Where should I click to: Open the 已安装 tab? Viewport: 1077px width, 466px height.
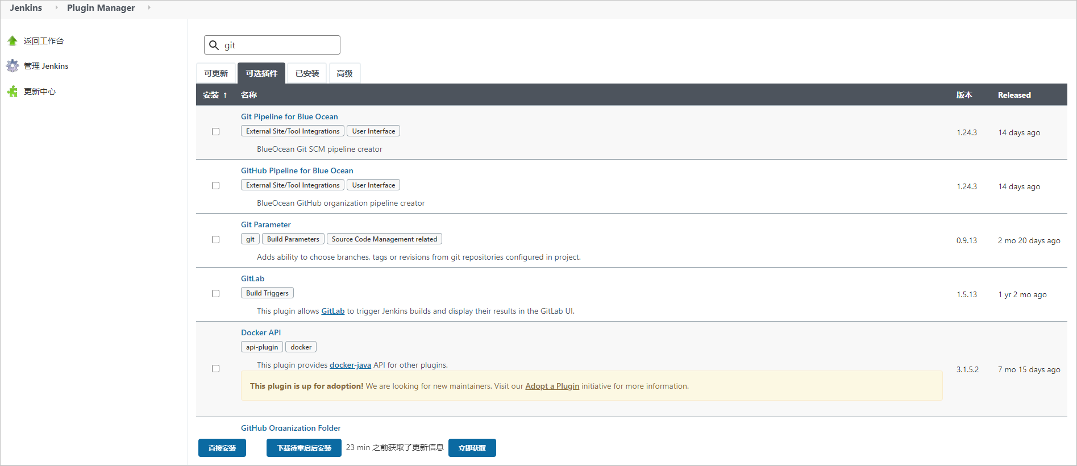[307, 73]
